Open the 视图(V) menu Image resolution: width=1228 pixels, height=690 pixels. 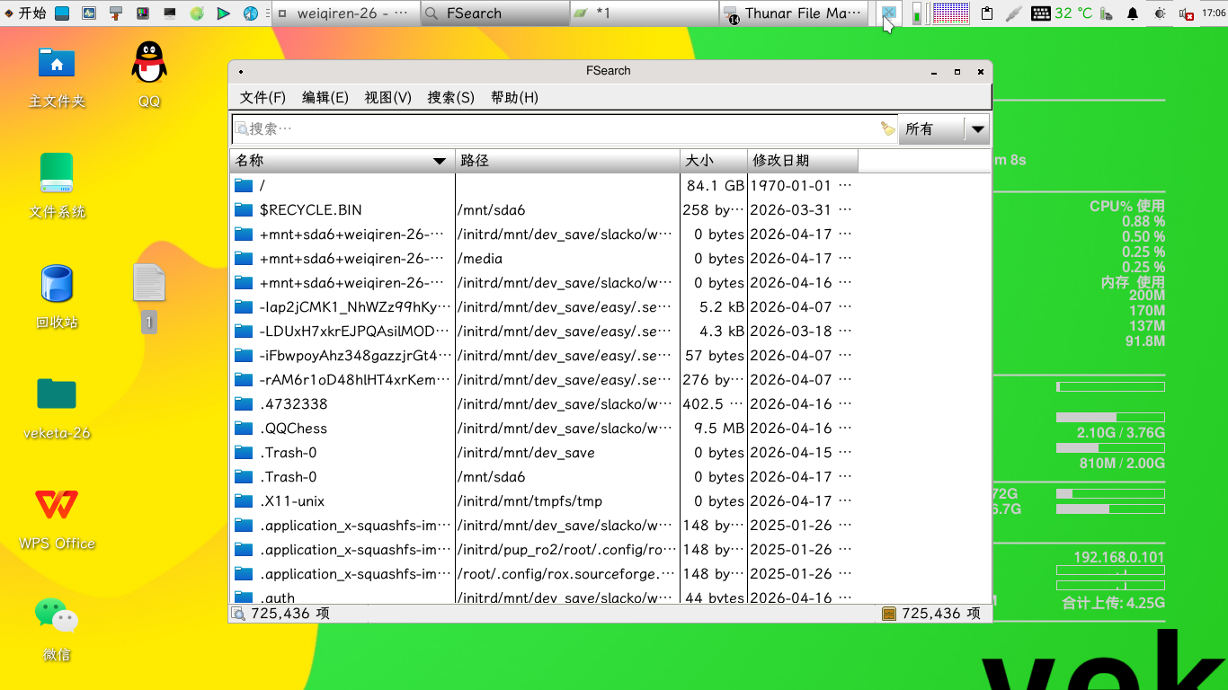click(387, 97)
